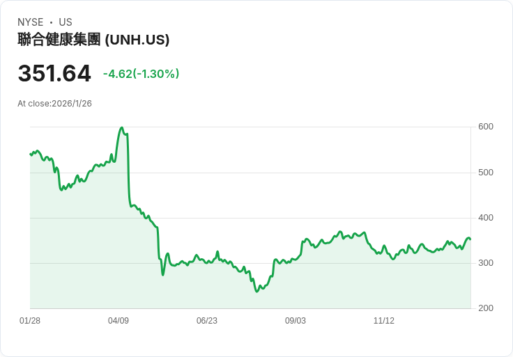Click the US market label
Screen dimensions: 513x357
66,22
